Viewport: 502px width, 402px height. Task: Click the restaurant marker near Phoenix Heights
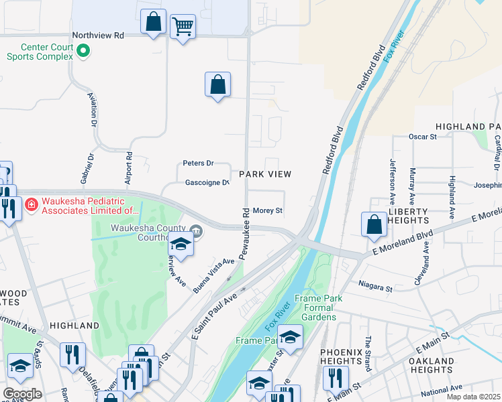click(336, 379)
